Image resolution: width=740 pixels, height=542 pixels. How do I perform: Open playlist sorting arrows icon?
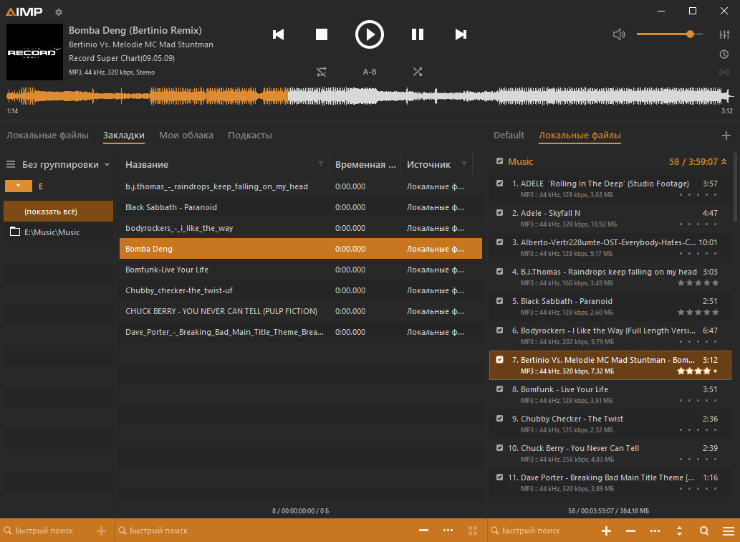[679, 531]
